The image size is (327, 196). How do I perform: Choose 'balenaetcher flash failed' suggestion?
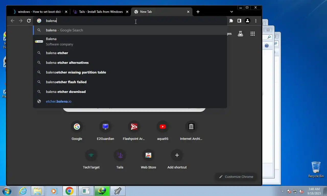coord(130,82)
